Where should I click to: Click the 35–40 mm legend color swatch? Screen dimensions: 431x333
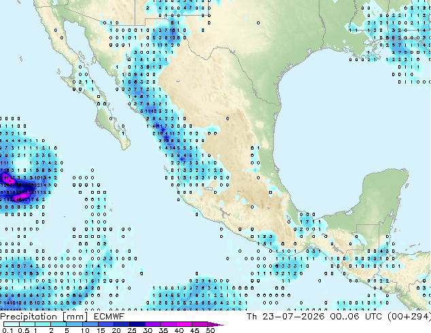click(169, 324)
